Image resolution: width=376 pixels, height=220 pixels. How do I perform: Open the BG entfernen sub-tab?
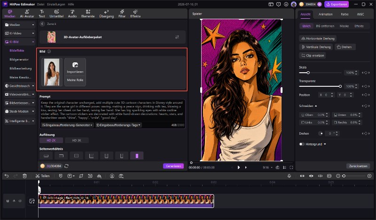coord(325,26)
